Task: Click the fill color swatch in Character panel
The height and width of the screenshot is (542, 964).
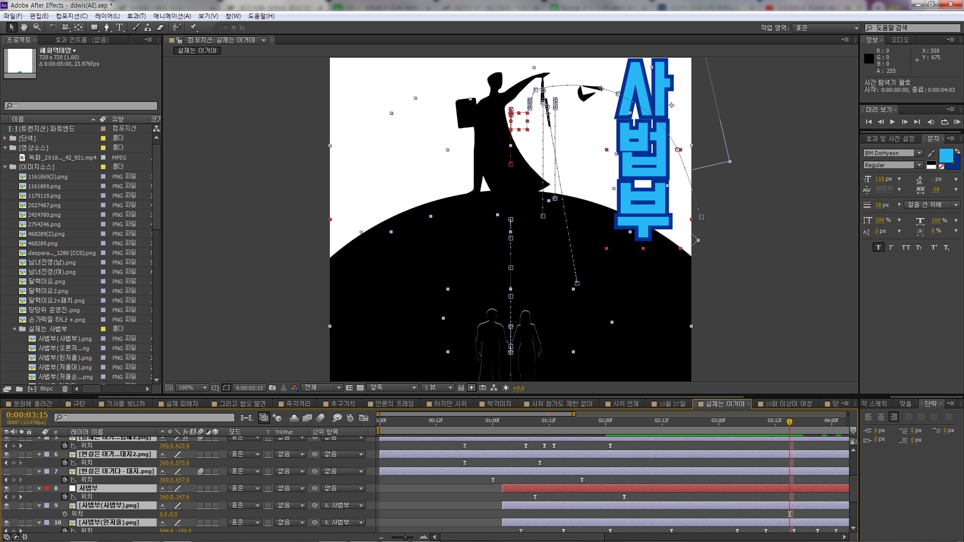Action: click(946, 155)
